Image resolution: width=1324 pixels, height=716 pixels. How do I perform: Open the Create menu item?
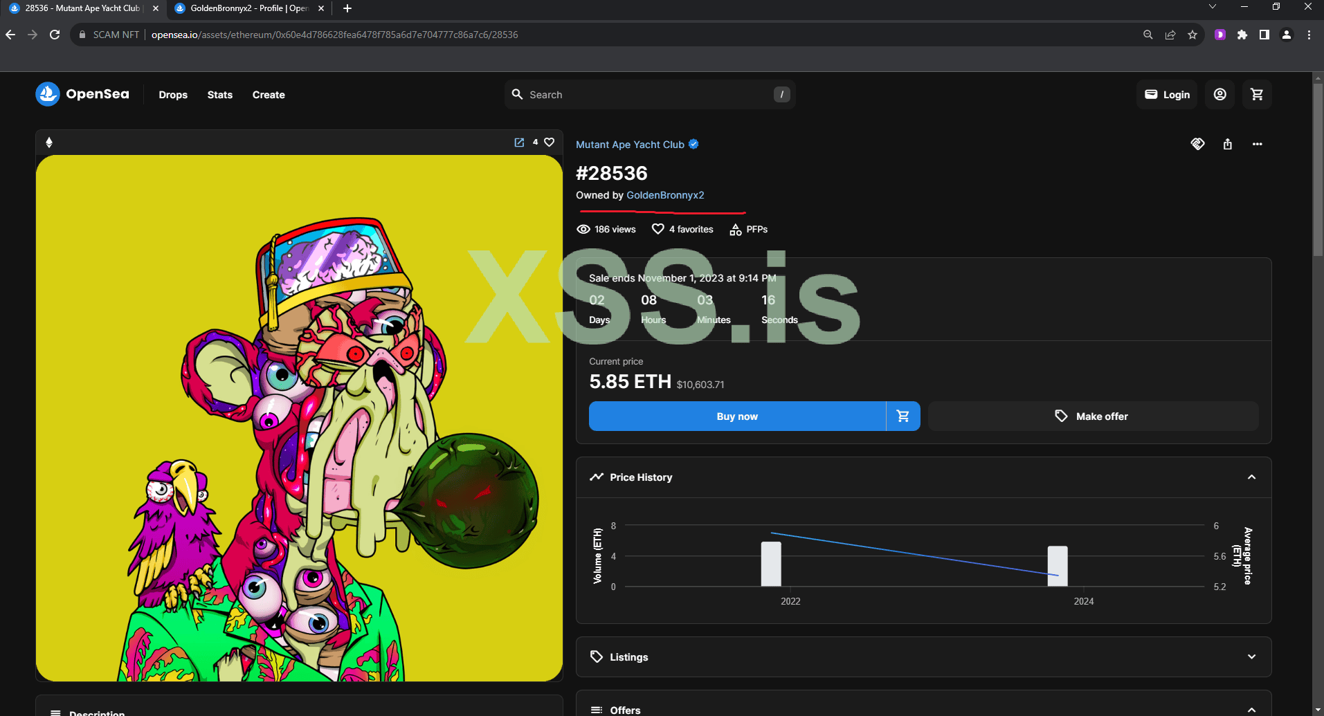(269, 95)
